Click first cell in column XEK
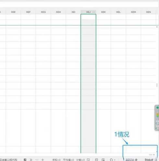This screenshot has width=159, height=161. [x=104, y=17]
